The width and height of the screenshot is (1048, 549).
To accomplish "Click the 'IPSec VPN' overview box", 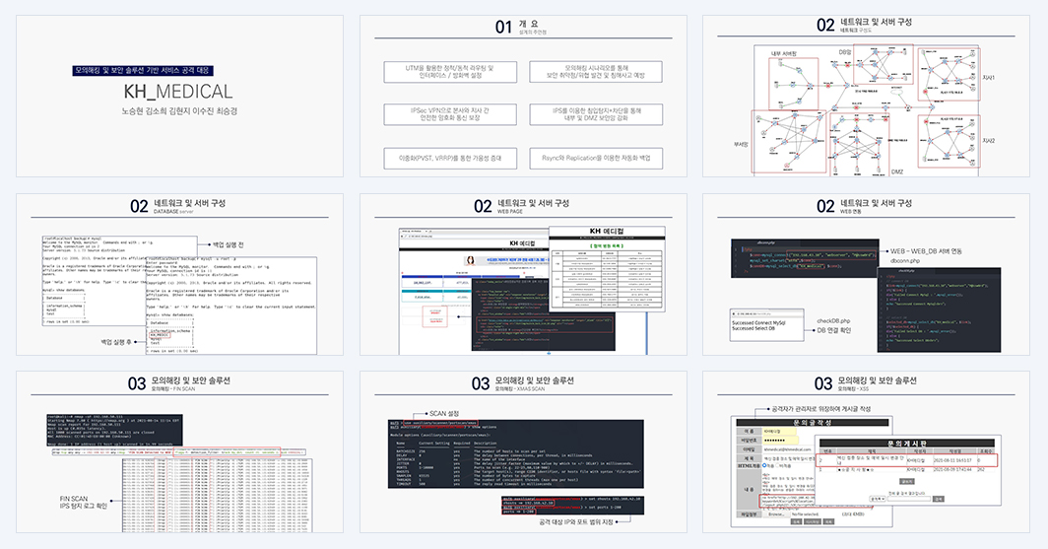I will click(450, 114).
